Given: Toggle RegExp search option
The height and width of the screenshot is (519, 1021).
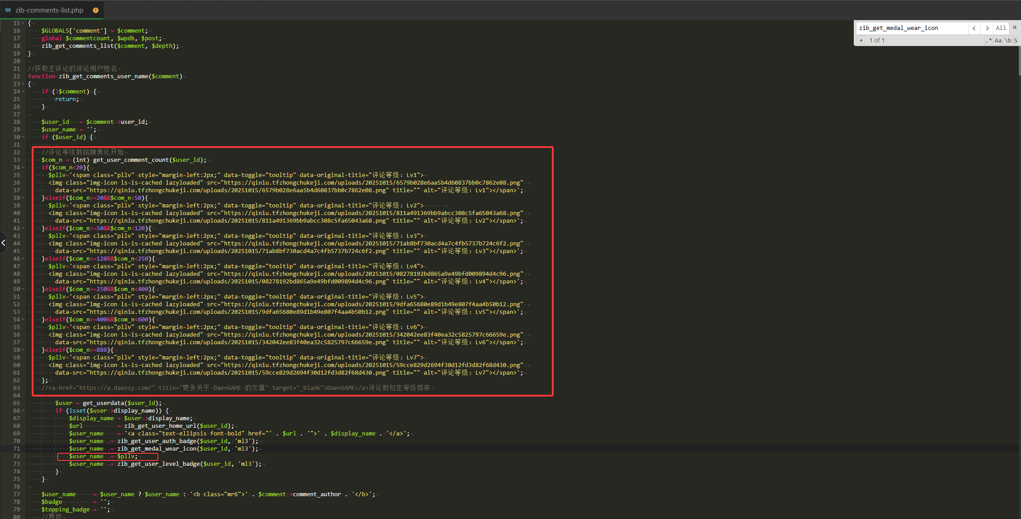Looking at the screenshot, I should pos(988,40).
